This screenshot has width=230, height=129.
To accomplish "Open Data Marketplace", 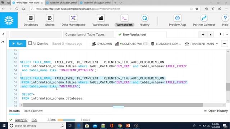I will 73,20.
